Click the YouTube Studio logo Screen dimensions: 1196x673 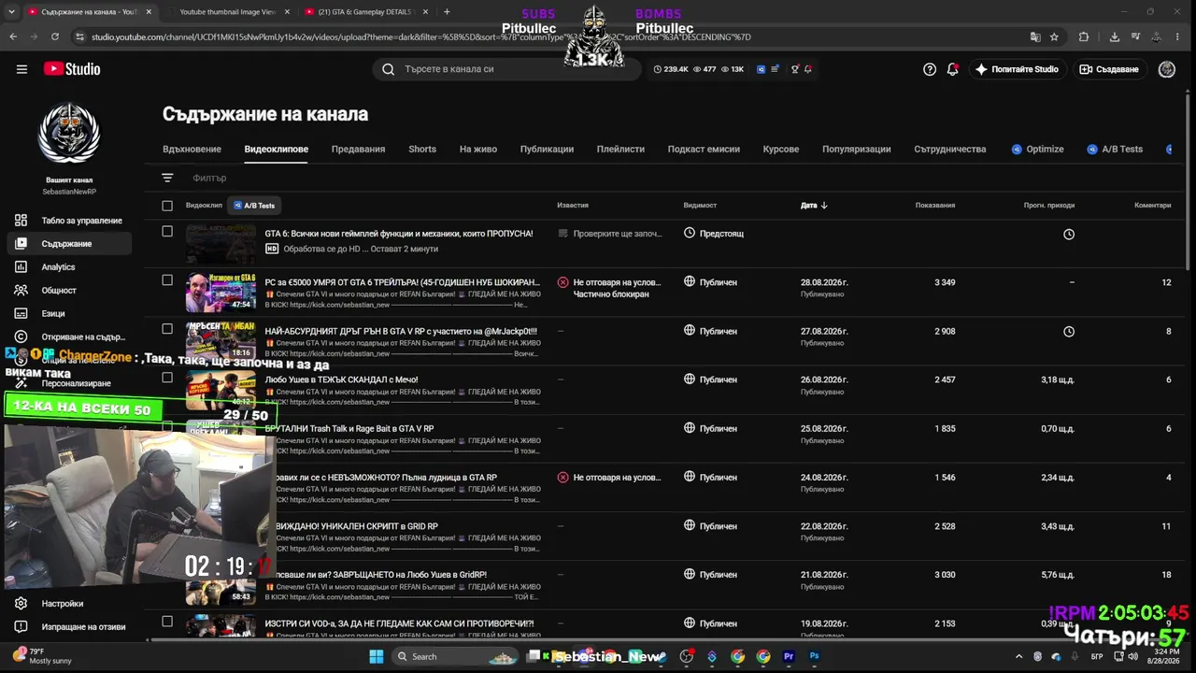pos(72,69)
